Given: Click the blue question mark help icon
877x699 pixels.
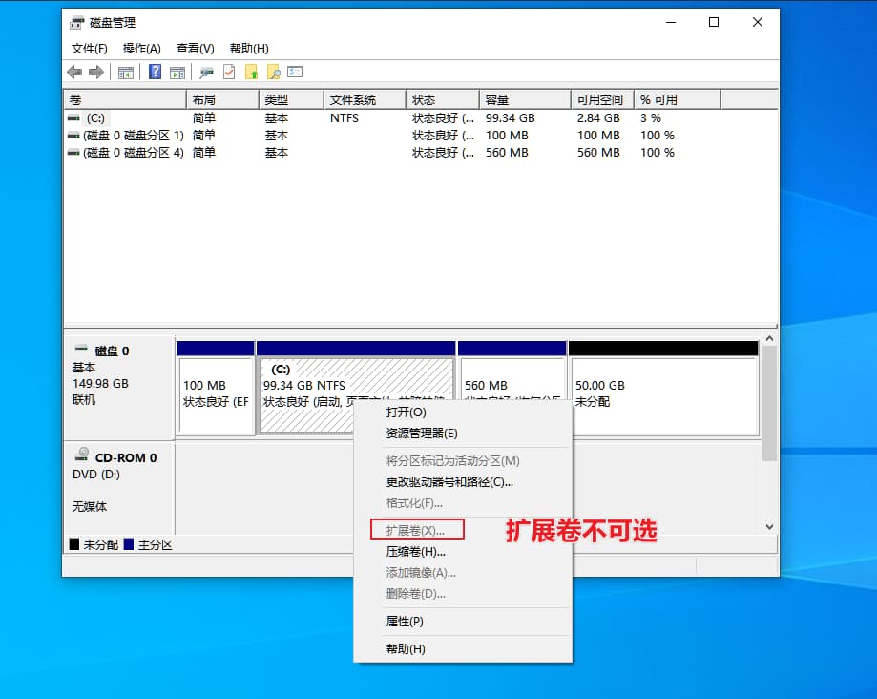Looking at the screenshot, I should pos(155,72).
